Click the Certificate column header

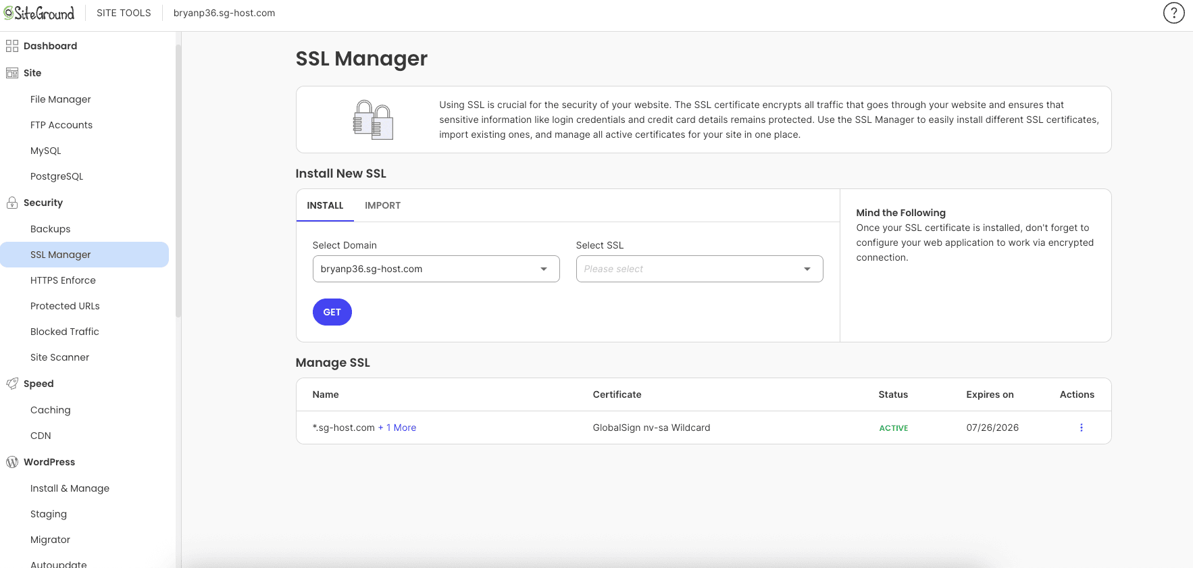(x=617, y=394)
